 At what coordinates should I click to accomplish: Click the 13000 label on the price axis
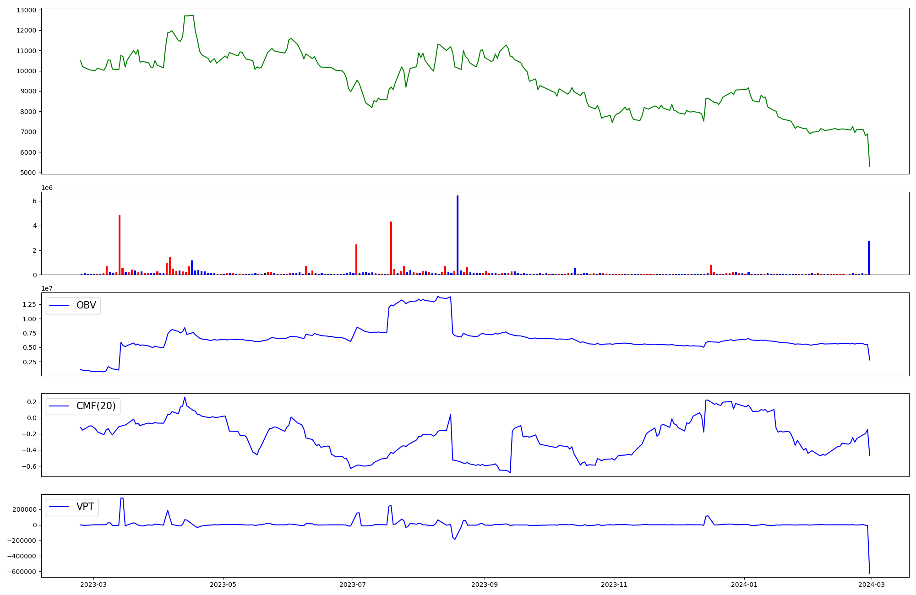click(x=26, y=10)
